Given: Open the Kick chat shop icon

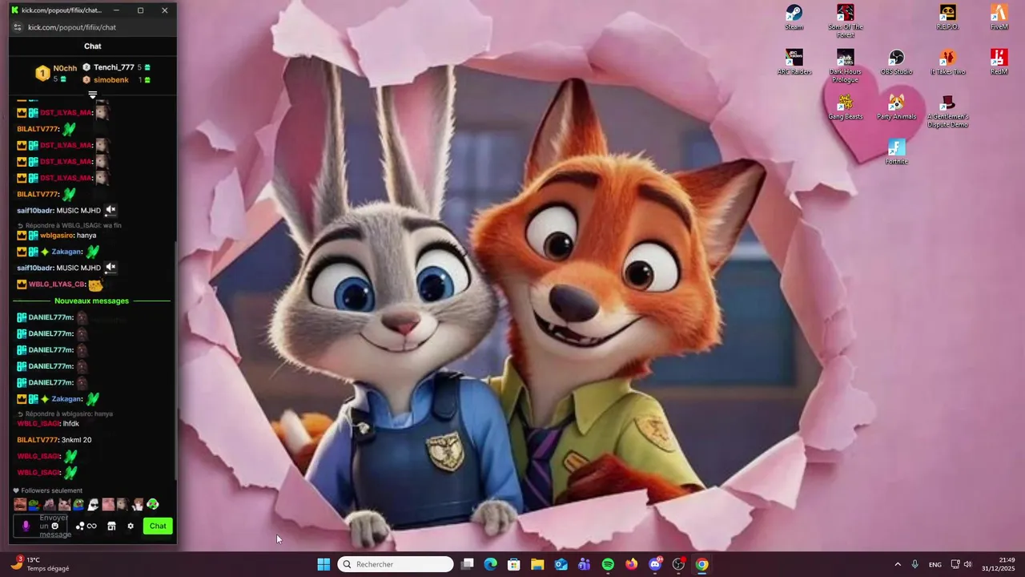Looking at the screenshot, I should click(x=111, y=526).
